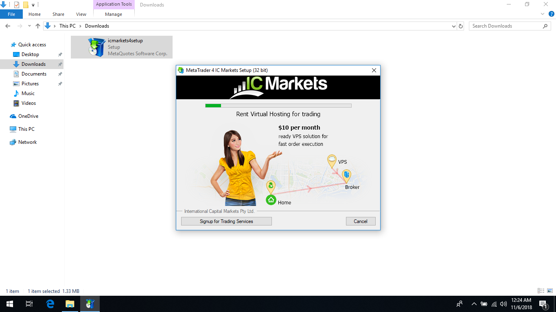Collapse the ribbon with the chevron
556x312 pixels.
pos(543,14)
